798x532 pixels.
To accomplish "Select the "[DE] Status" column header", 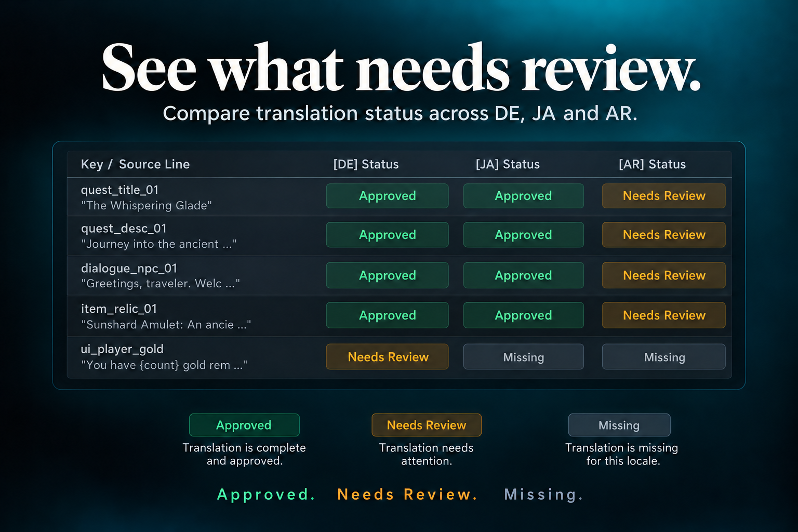I will coord(366,164).
